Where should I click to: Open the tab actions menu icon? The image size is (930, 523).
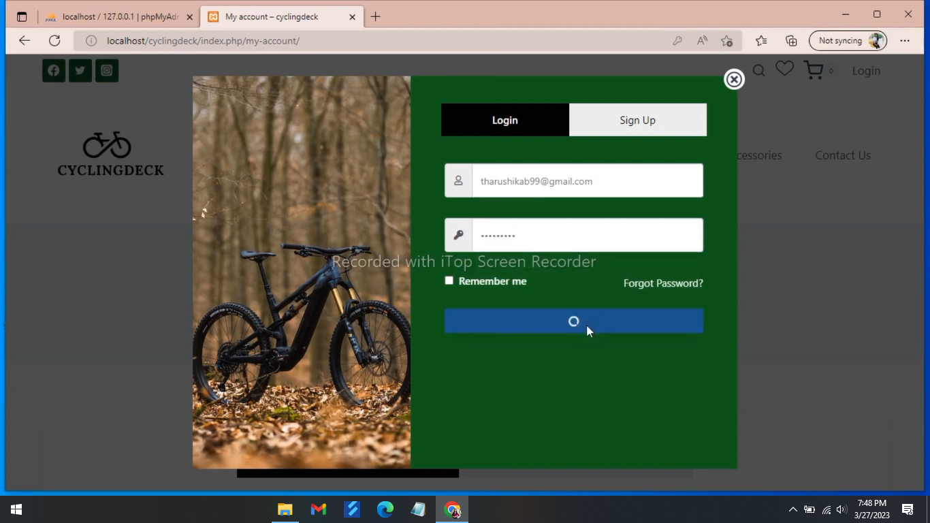point(22,17)
